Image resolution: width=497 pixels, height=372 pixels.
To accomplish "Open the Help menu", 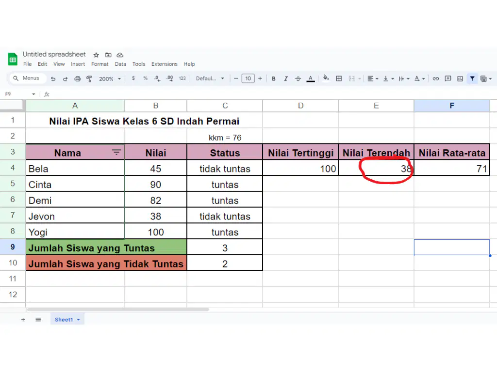I will (189, 64).
